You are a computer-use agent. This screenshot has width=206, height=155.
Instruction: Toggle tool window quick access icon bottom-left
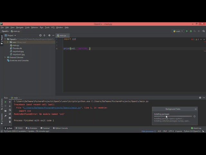2,131
